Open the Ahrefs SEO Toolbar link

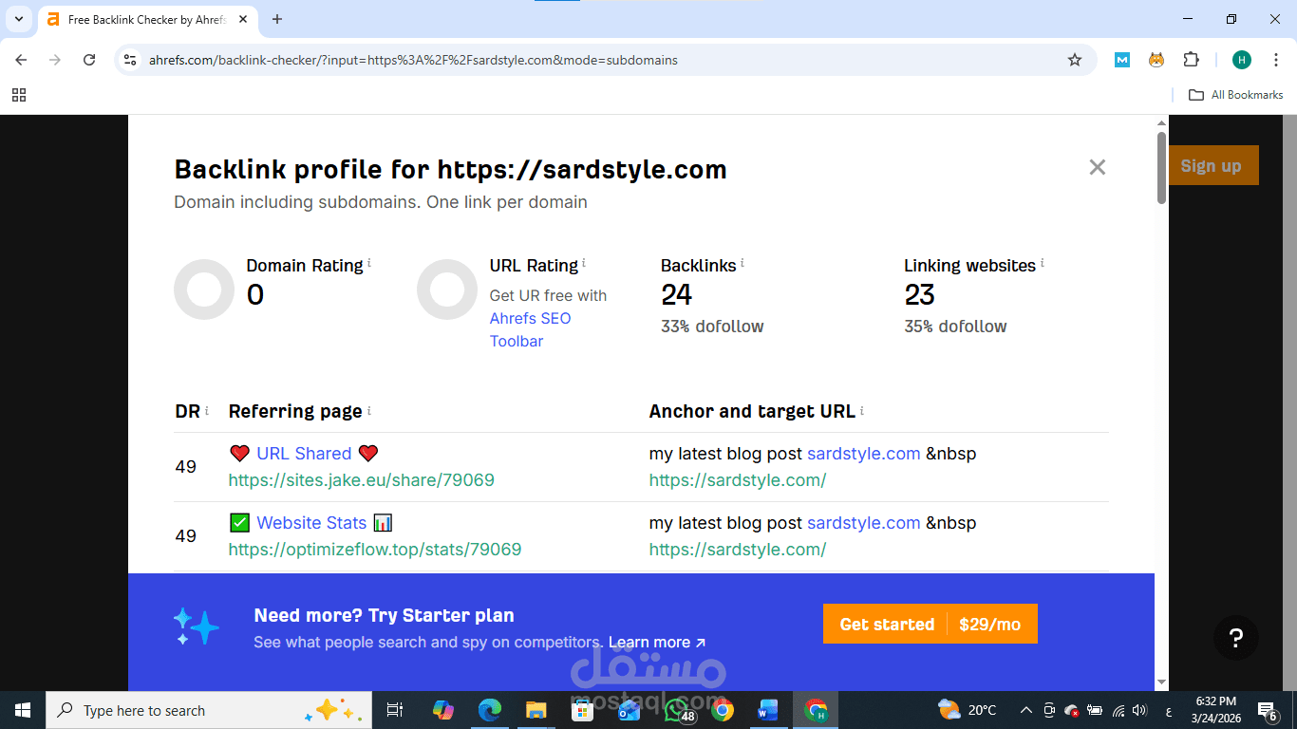530,329
